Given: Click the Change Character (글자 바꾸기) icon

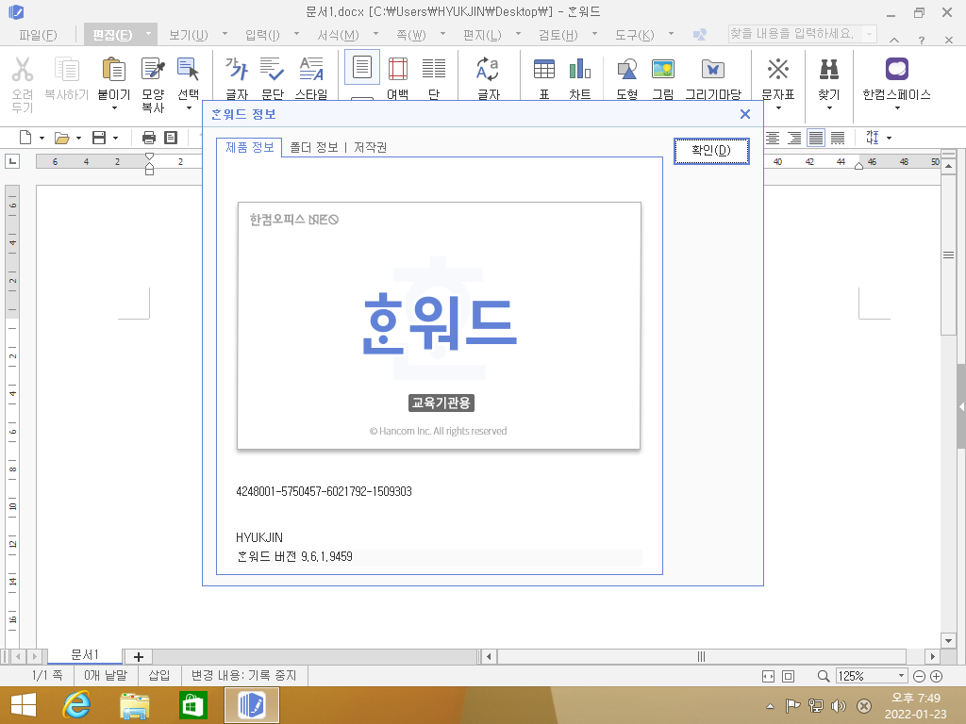Looking at the screenshot, I should tap(488, 69).
